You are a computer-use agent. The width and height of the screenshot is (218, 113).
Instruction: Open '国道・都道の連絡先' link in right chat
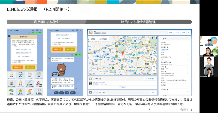click(x=64, y=38)
